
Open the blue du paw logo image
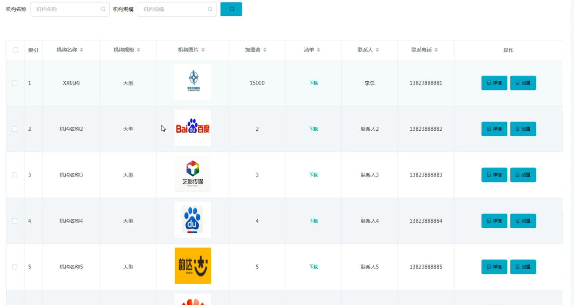coord(193,220)
